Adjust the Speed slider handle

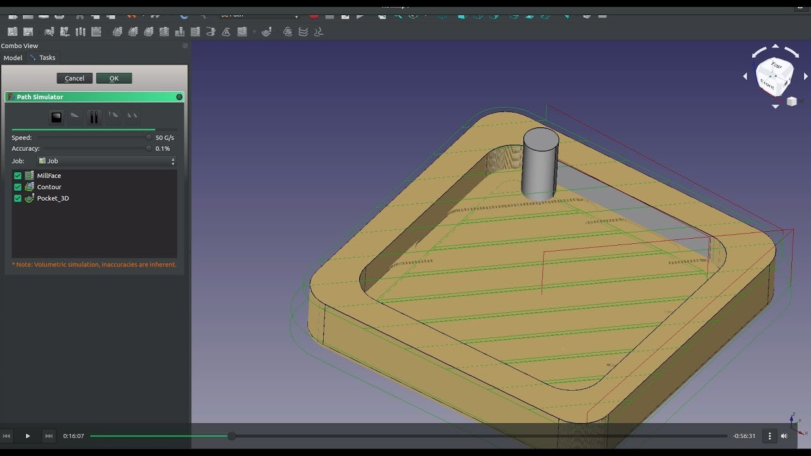149,137
